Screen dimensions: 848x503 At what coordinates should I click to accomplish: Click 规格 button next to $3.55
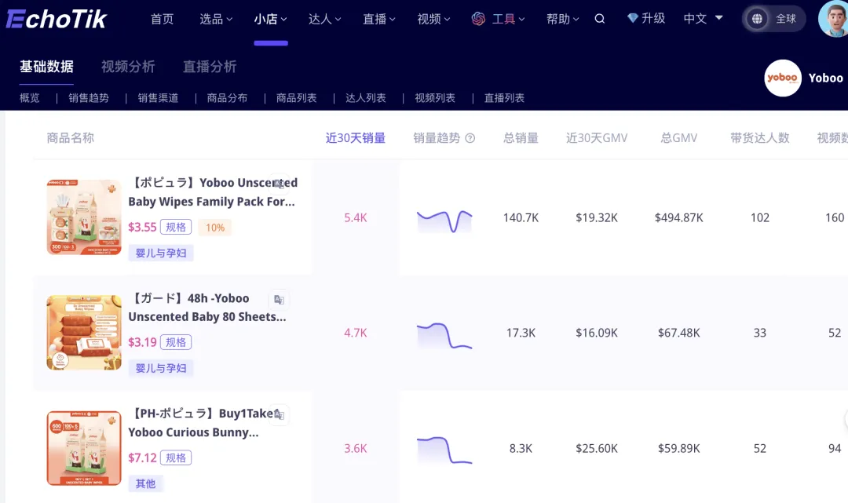pos(176,227)
